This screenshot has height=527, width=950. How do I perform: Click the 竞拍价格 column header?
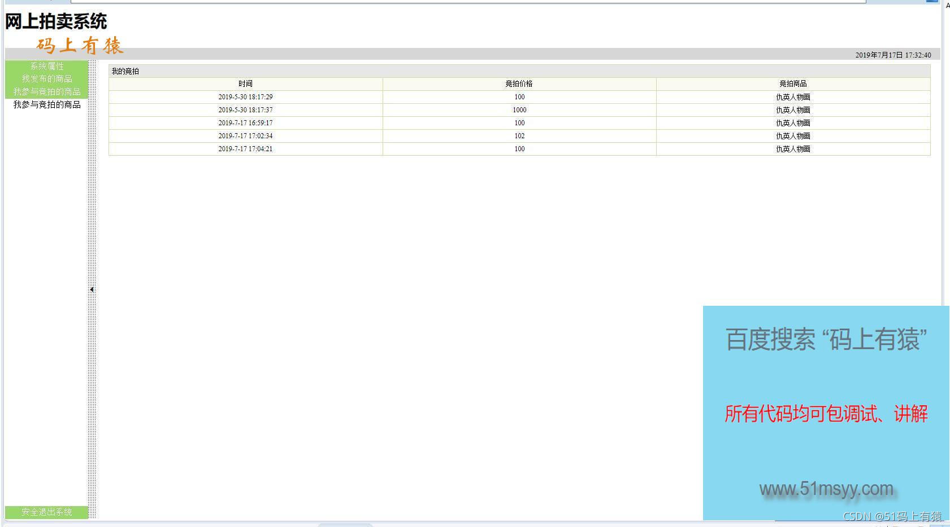tap(519, 84)
